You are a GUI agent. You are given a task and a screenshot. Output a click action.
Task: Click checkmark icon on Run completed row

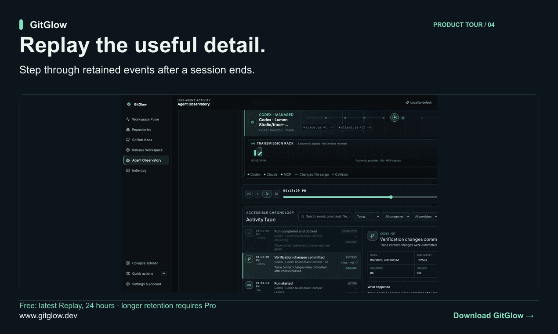pyautogui.click(x=249, y=233)
